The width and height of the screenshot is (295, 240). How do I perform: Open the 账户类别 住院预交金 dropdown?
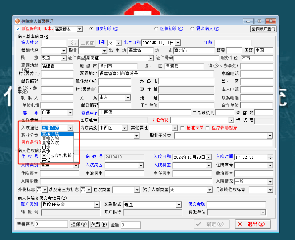coord(97,205)
